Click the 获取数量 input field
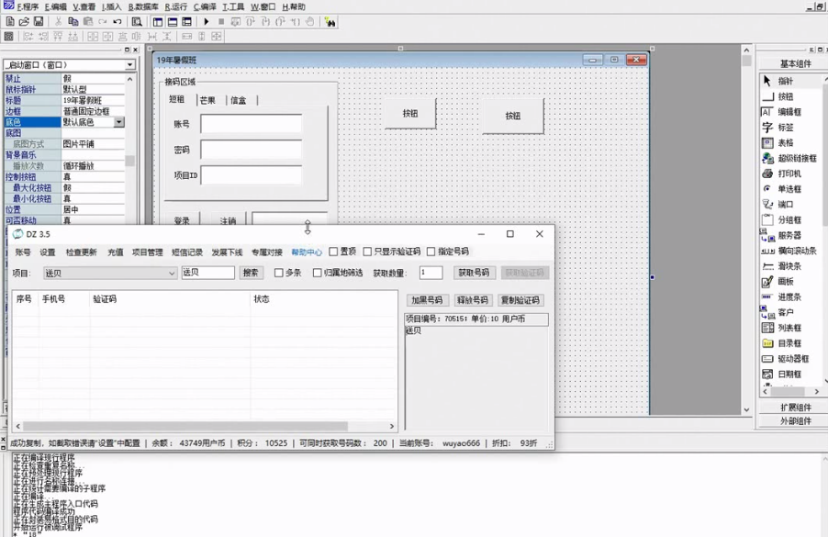Screen dimensions: 828x537 (431, 273)
